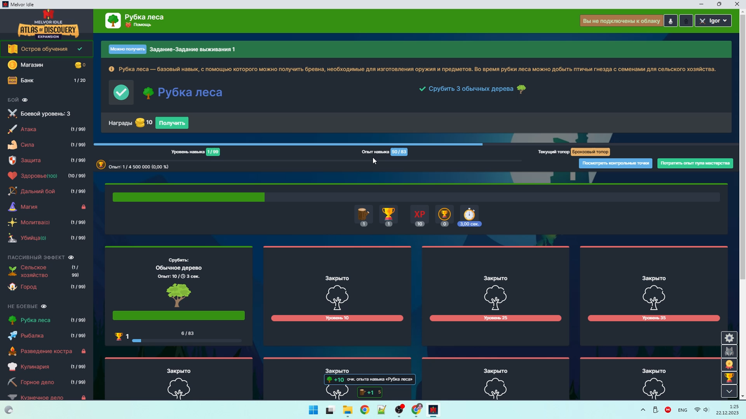The height and width of the screenshot is (419, 746).
Task: Claim the reward with Получить button
Action: 172,123
